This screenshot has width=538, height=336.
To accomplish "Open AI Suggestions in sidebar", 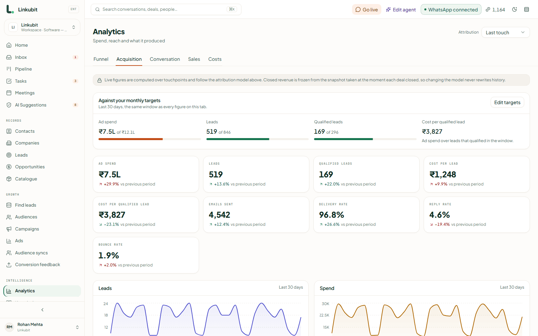I will coord(42,105).
